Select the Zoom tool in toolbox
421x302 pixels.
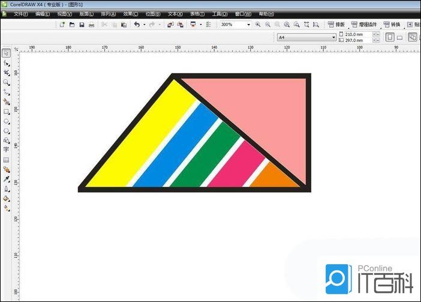pyautogui.click(x=7, y=82)
